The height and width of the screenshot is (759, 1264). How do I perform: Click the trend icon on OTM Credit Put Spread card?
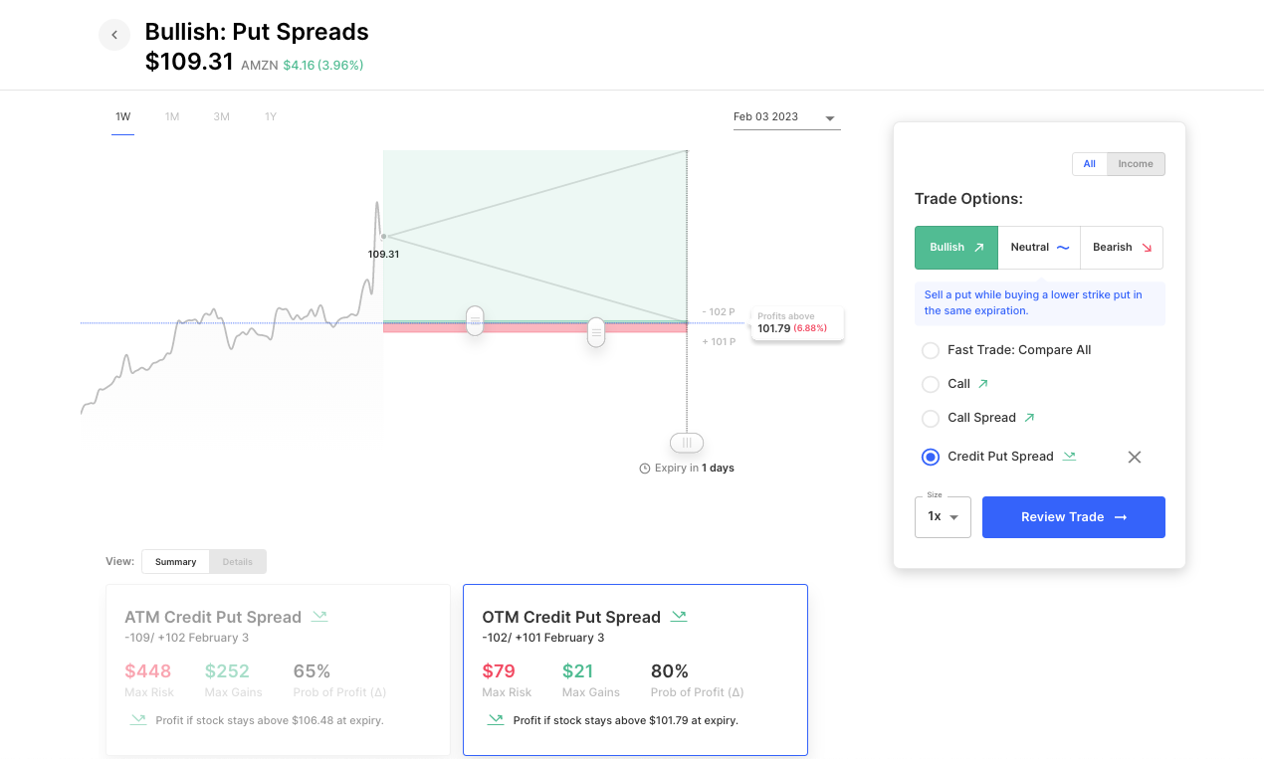[678, 616]
